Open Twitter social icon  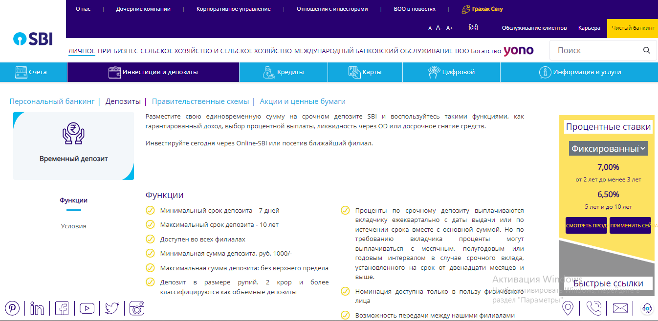pyautogui.click(x=112, y=308)
